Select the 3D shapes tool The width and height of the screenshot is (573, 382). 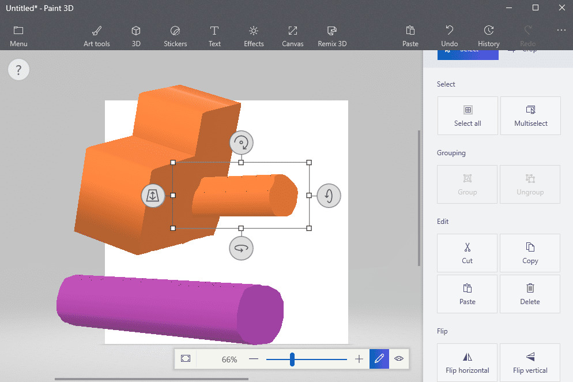[x=136, y=36]
